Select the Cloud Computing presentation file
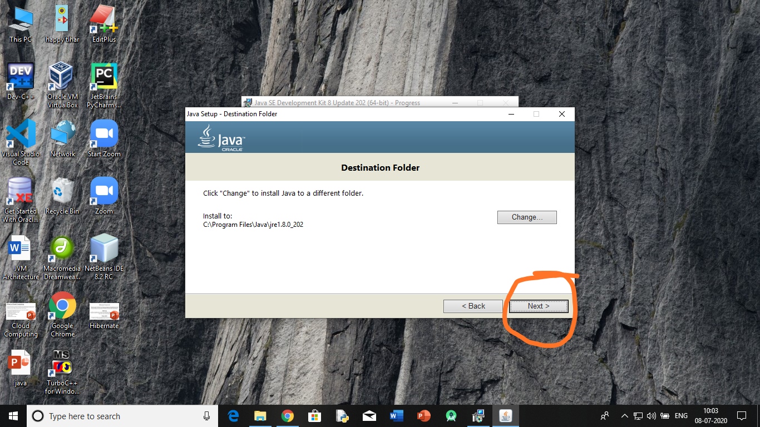760x427 pixels. [x=21, y=320]
